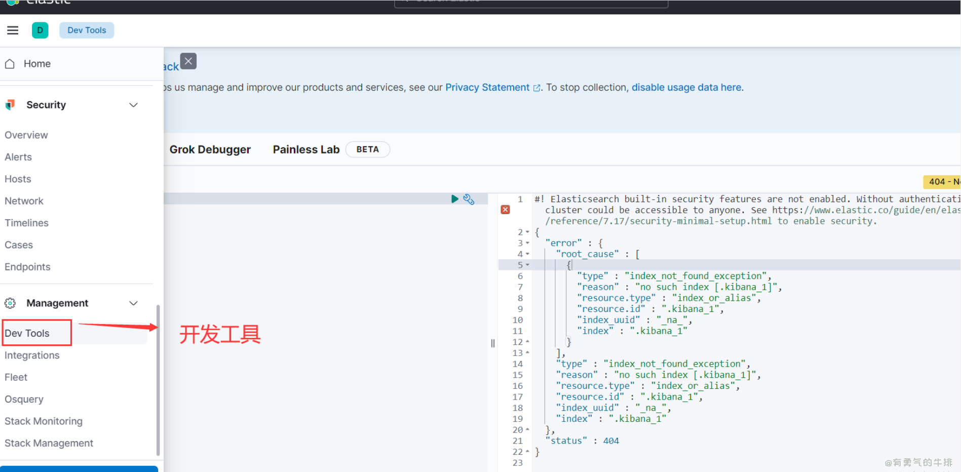
Task: Collapse fold arrow at output line 4
Action: tap(527, 254)
